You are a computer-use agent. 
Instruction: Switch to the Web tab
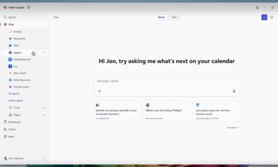tap(174, 17)
